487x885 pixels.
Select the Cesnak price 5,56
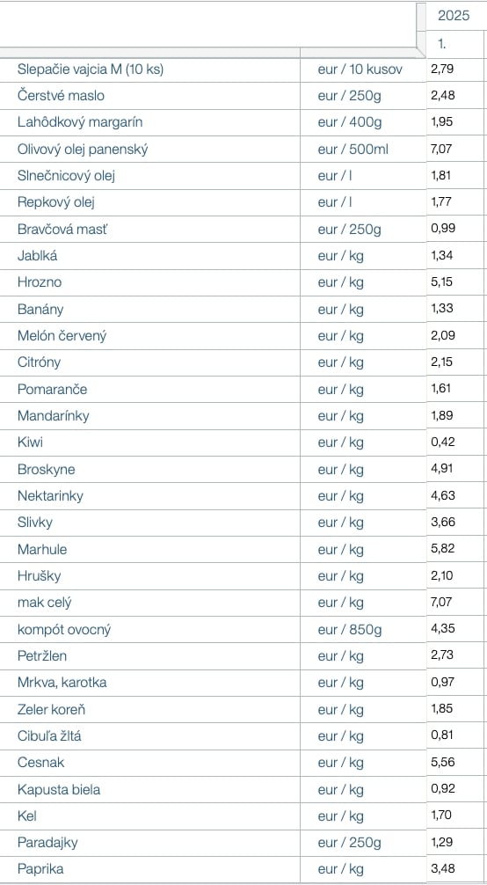coord(442,763)
